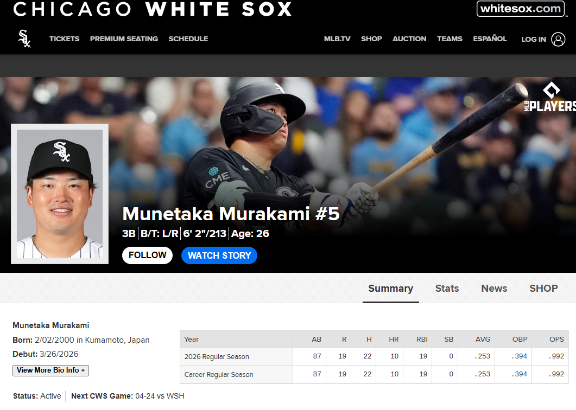Click the B/T: L/R text in banner
The width and height of the screenshot is (576, 410).
click(160, 233)
